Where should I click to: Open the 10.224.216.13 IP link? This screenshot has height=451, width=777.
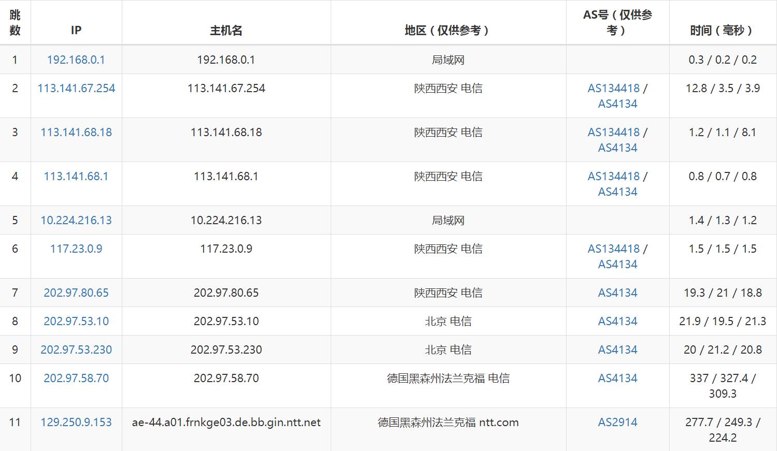[x=76, y=220]
